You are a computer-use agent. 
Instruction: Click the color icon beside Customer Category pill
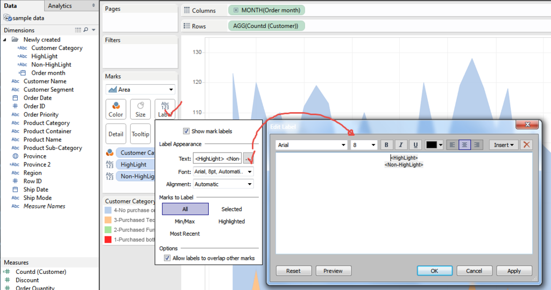point(110,152)
